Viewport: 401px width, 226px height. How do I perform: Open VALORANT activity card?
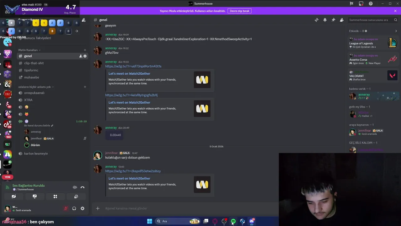(x=373, y=76)
